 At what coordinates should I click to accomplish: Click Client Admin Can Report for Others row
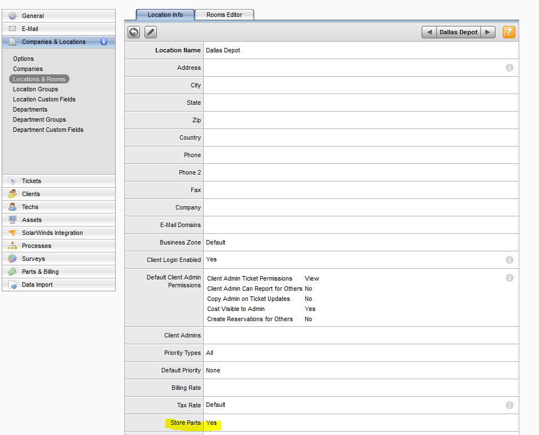point(260,288)
